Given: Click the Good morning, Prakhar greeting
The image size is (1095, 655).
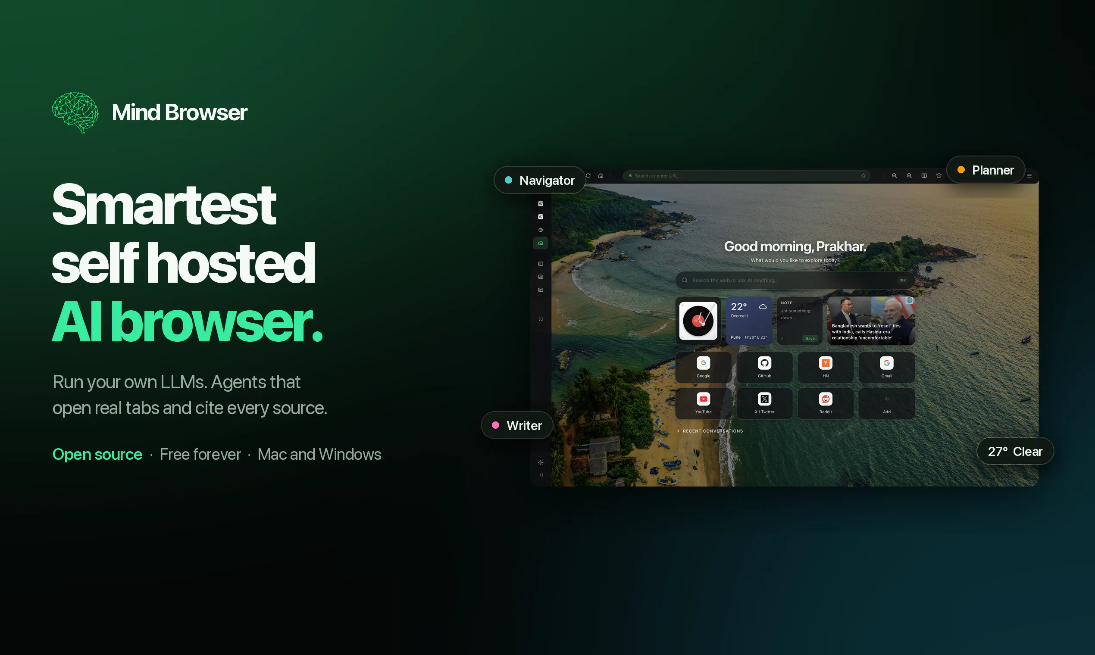Looking at the screenshot, I should click(x=795, y=246).
